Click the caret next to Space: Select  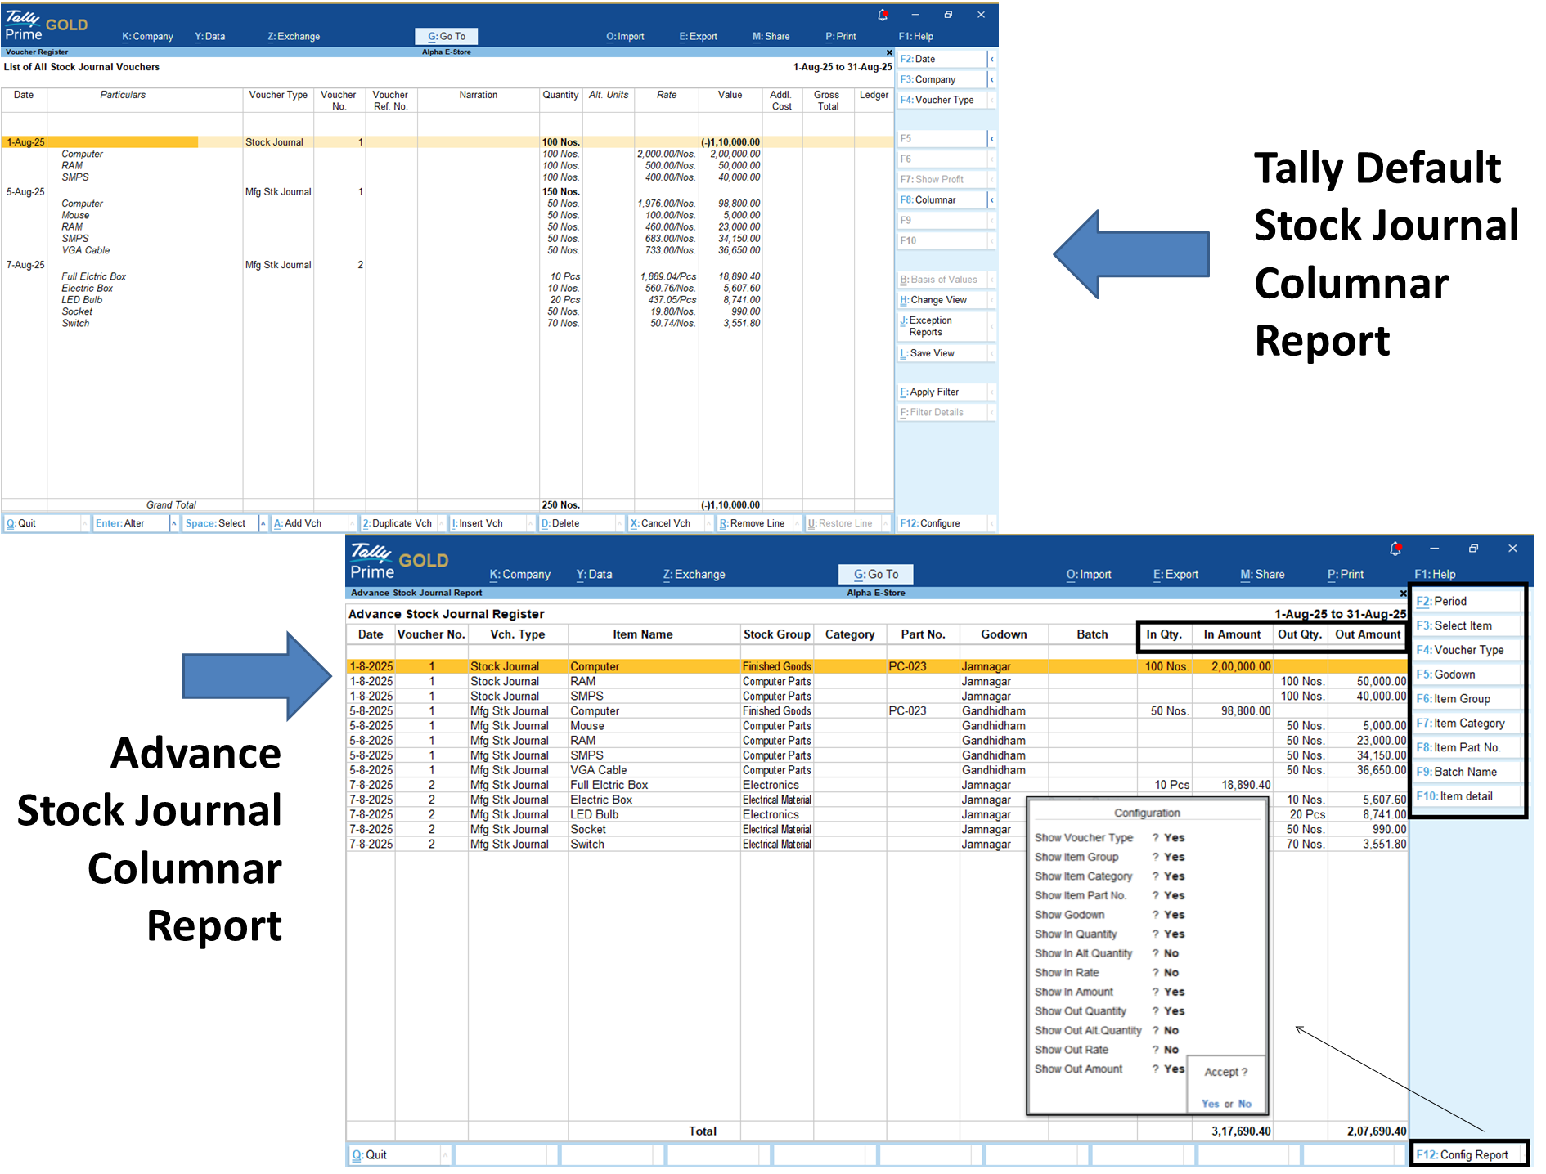(x=263, y=523)
